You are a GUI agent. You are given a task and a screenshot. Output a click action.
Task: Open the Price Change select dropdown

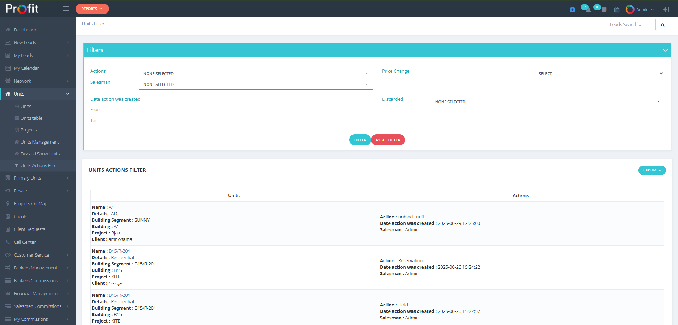click(x=547, y=74)
